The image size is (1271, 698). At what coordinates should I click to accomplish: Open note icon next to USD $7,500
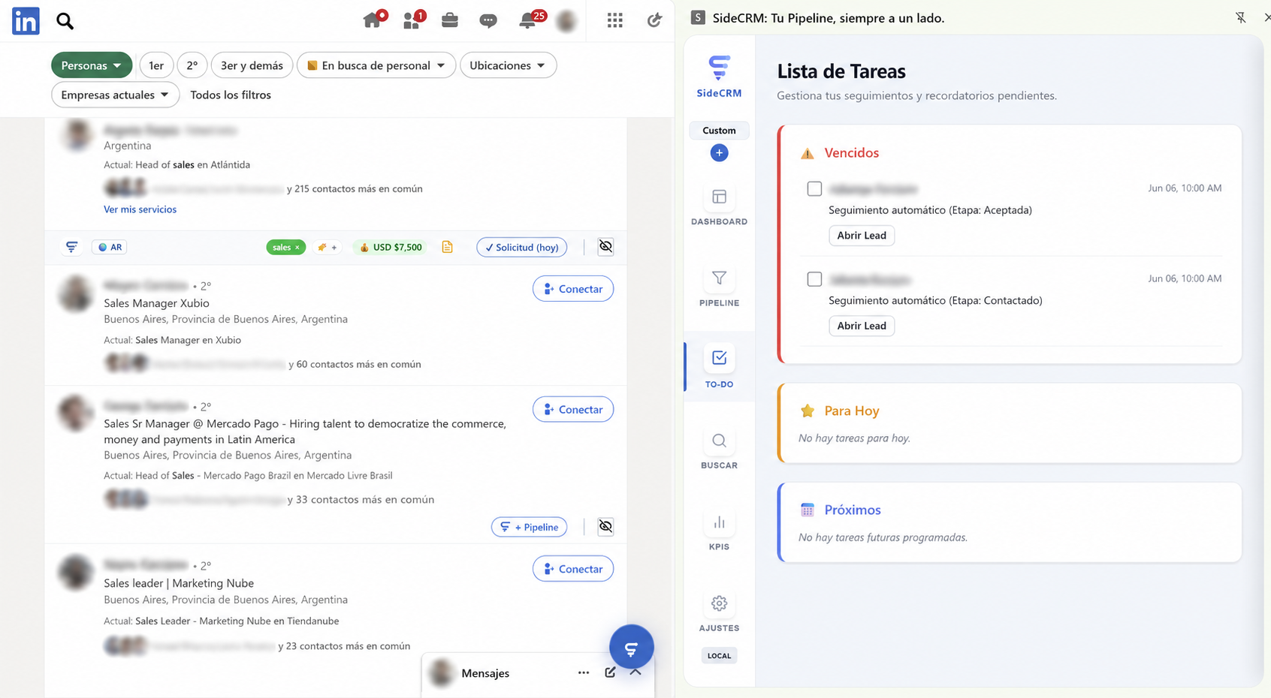point(447,247)
